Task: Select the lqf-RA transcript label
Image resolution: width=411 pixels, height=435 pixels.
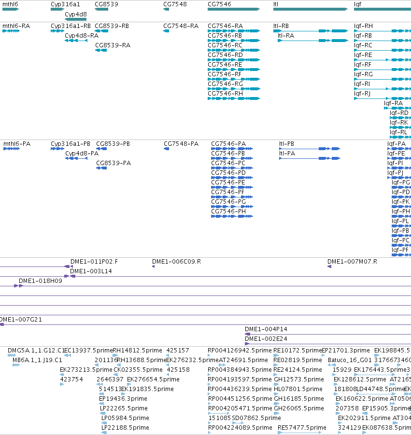Action: tap(393, 103)
